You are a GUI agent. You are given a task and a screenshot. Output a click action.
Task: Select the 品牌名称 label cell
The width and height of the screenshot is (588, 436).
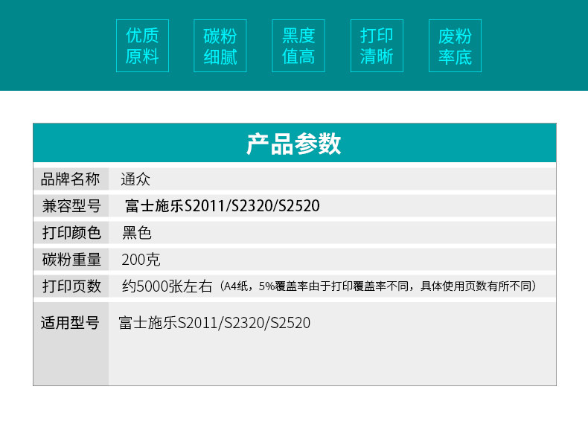click(x=71, y=179)
